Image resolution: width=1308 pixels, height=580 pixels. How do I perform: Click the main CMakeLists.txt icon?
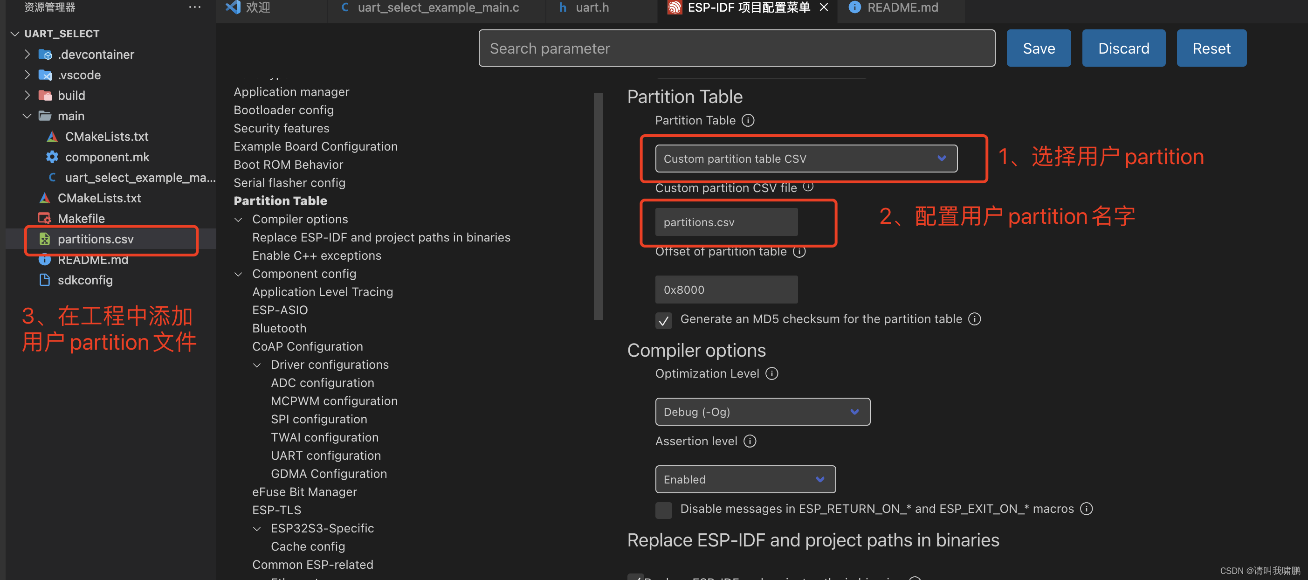tap(52, 137)
